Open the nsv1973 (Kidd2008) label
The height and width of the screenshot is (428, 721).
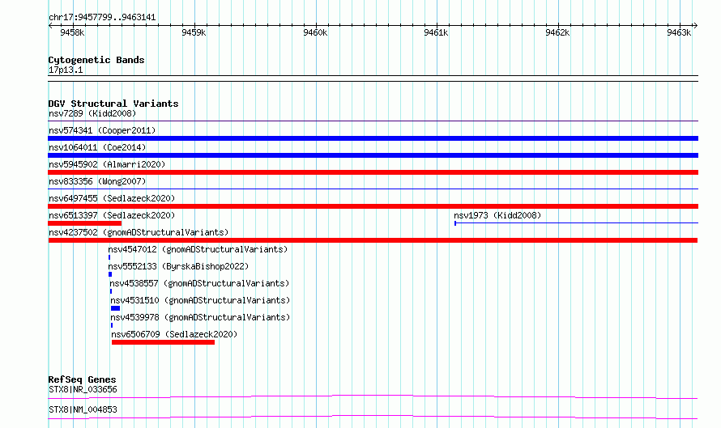point(497,215)
